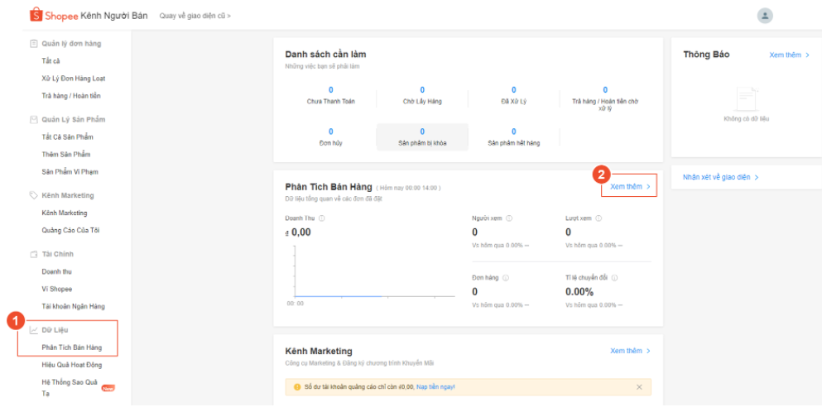Select the Sản phẩm bị khóa tile

point(422,137)
